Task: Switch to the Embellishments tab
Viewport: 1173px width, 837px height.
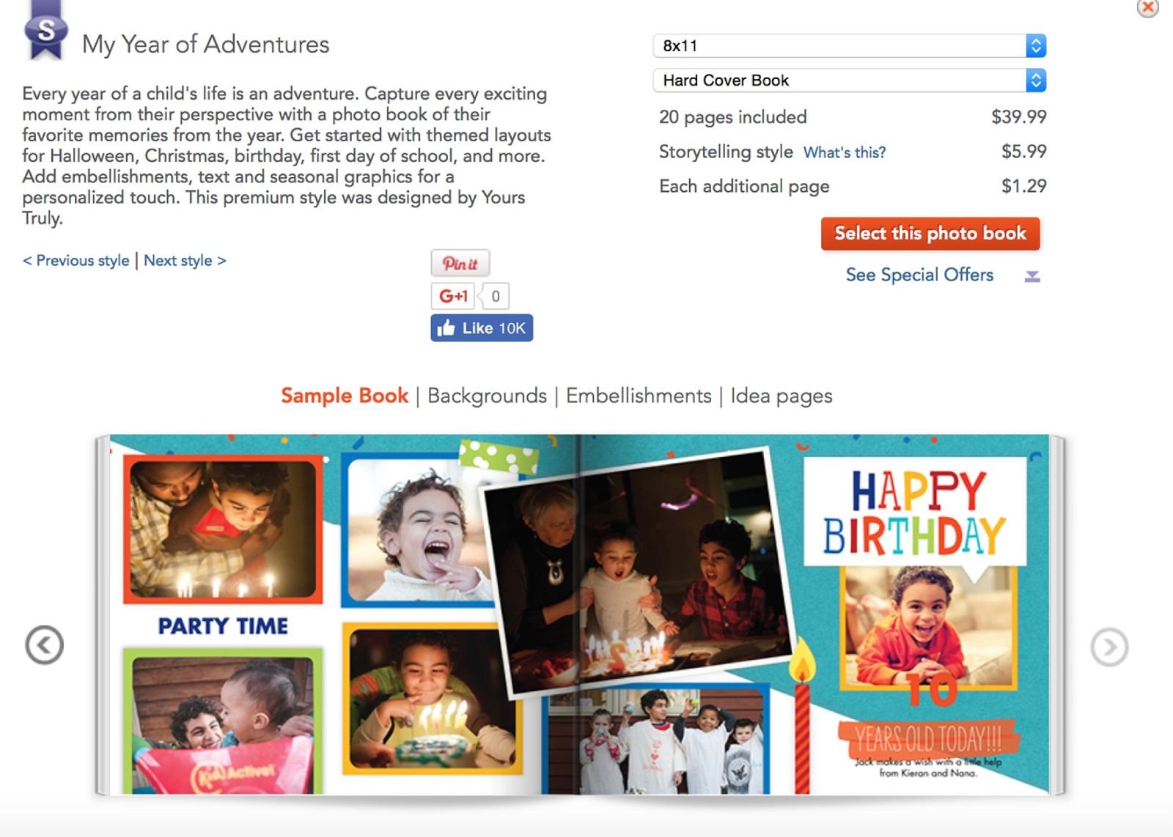Action: (639, 396)
